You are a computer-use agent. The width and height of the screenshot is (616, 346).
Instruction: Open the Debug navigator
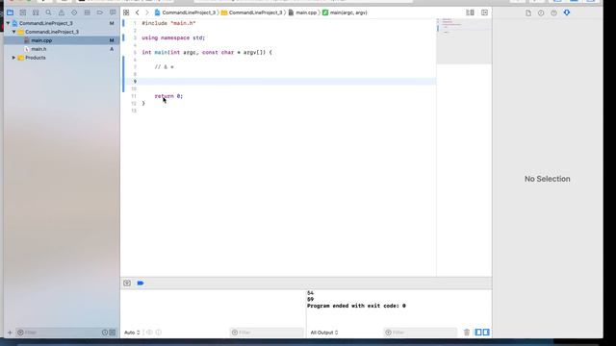[87, 12]
